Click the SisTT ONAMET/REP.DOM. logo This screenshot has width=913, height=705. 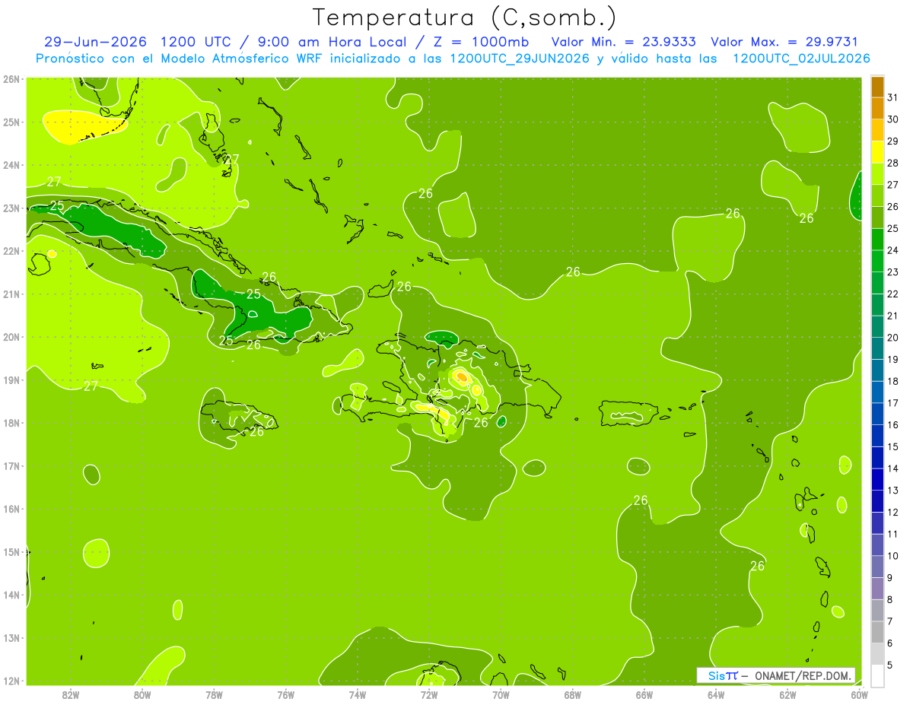click(775, 675)
